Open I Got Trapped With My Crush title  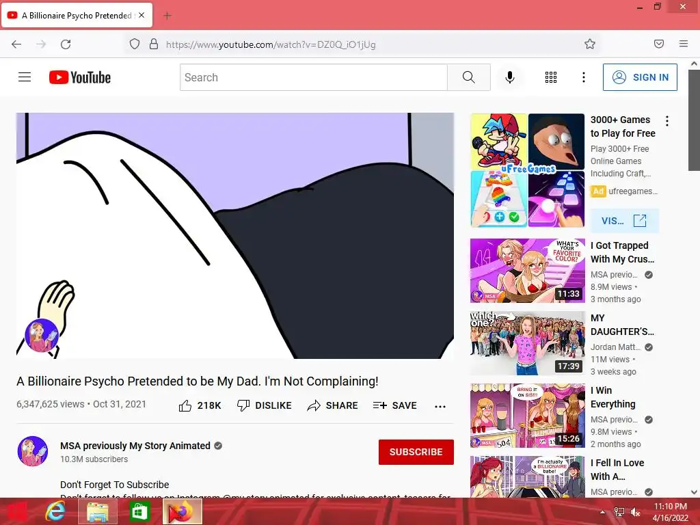point(622,252)
